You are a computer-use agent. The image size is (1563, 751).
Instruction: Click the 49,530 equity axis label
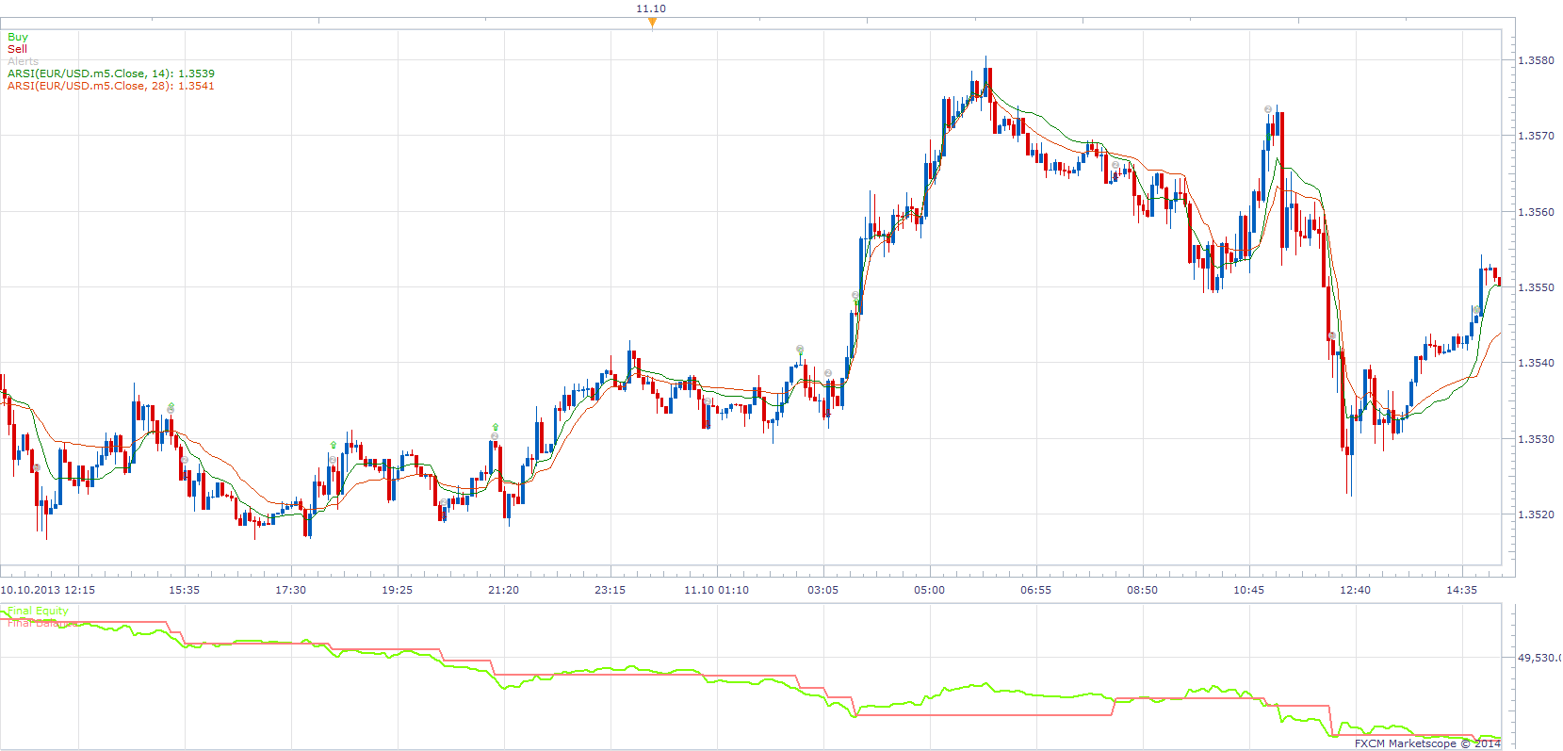[x=1539, y=658]
